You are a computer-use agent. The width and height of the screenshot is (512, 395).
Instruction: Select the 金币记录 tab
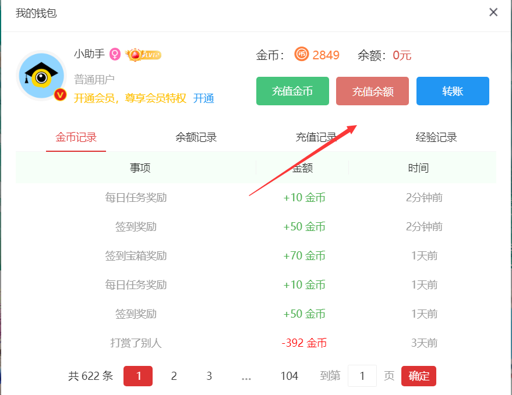coord(76,137)
